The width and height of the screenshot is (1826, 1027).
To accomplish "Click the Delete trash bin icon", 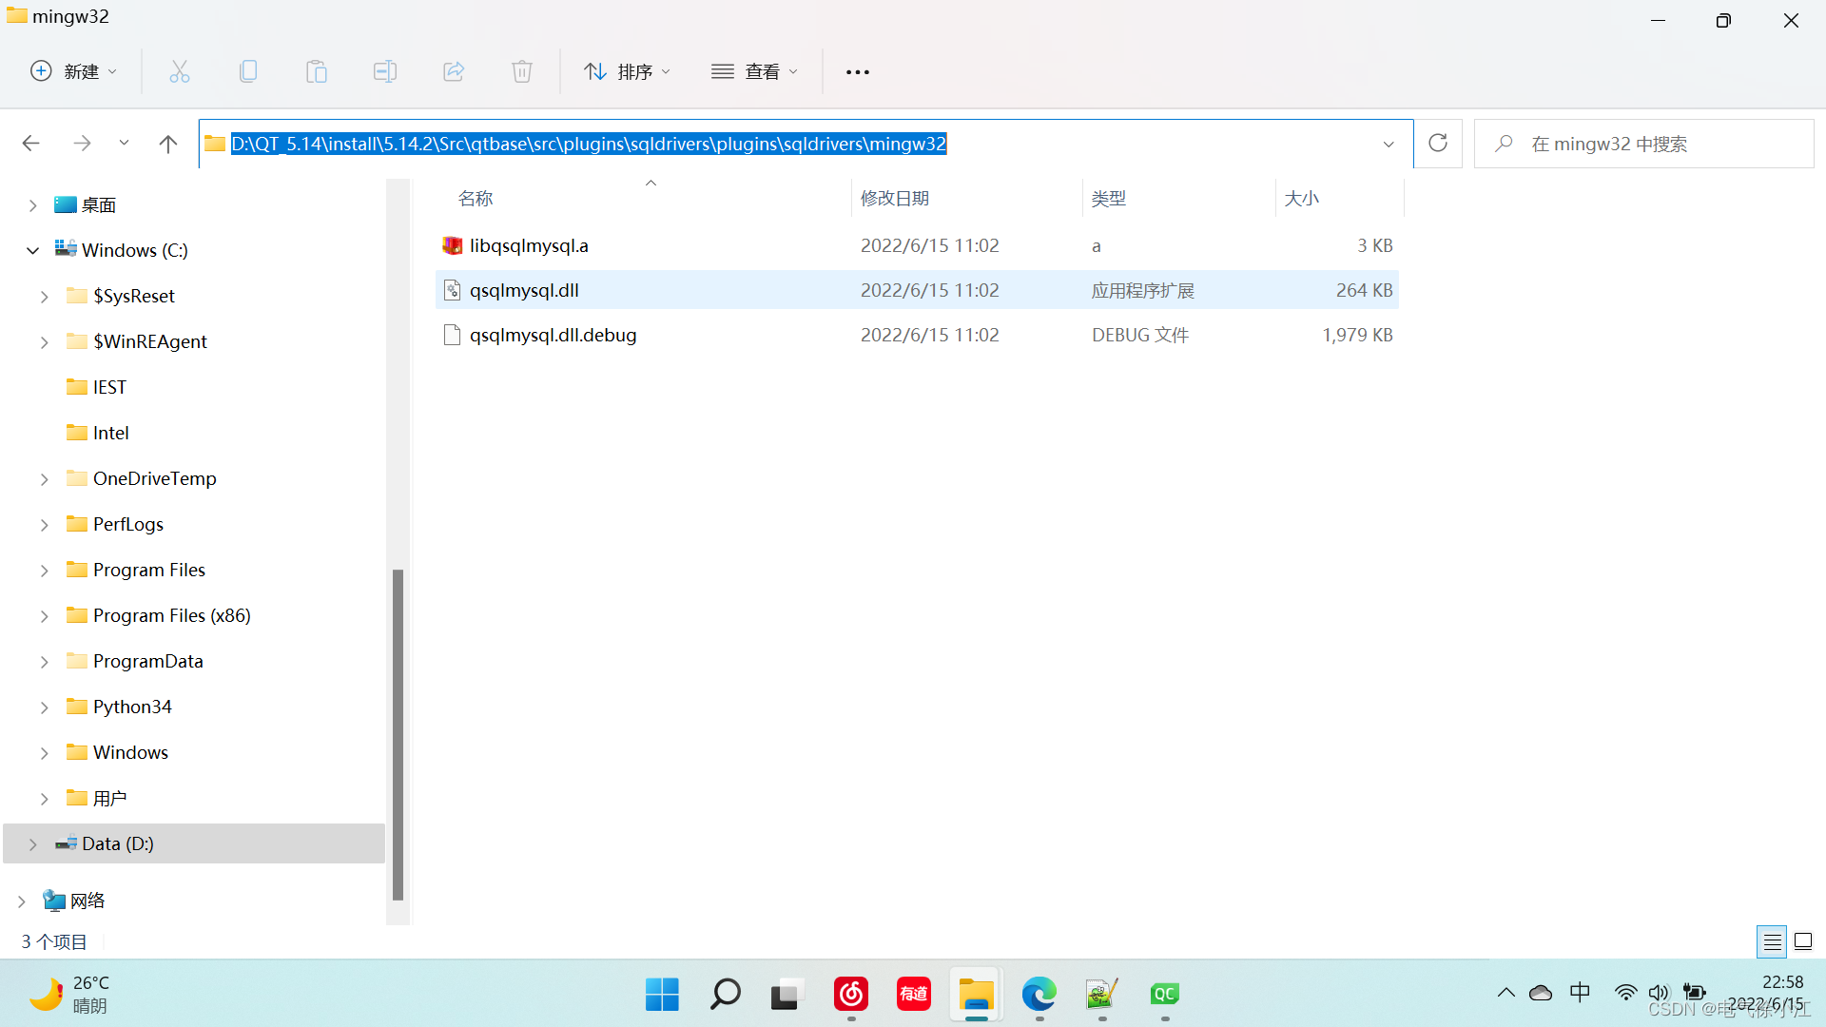I will pyautogui.click(x=522, y=71).
